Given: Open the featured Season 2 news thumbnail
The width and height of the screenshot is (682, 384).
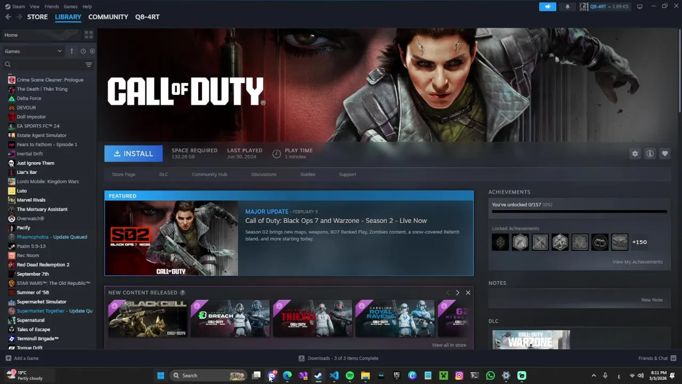Looking at the screenshot, I should (x=172, y=238).
